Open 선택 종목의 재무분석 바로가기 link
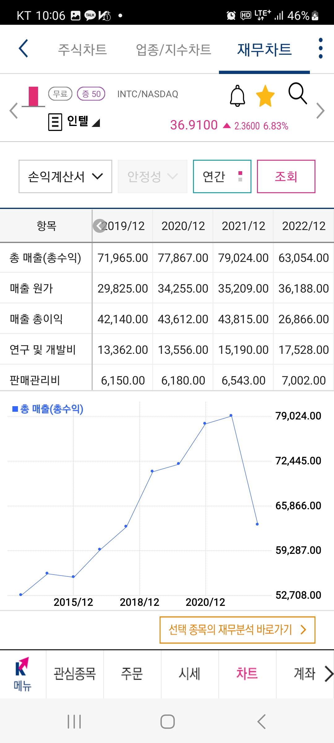 [x=237, y=630]
